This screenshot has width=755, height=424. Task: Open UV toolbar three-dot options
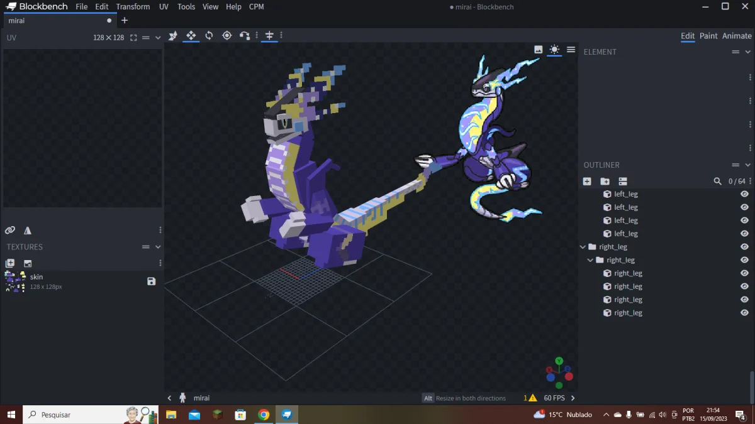coord(160,231)
